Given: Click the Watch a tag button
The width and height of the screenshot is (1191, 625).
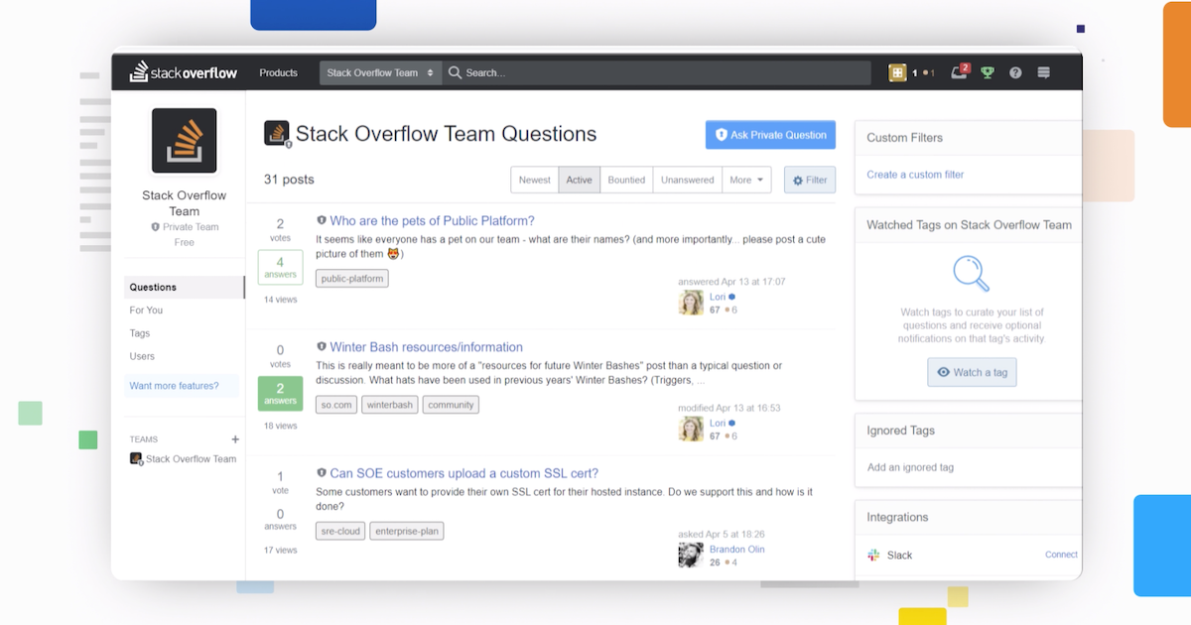Looking at the screenshot, I should 972,372.
